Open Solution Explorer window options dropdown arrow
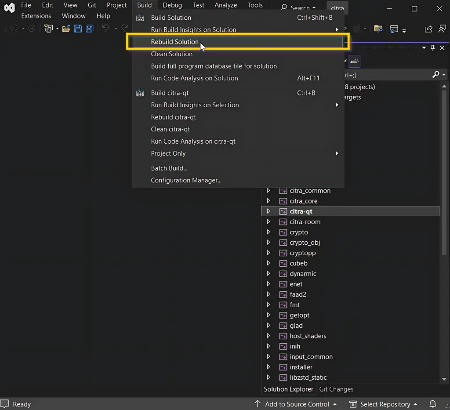Screen dimensions: 450x410 424,48
